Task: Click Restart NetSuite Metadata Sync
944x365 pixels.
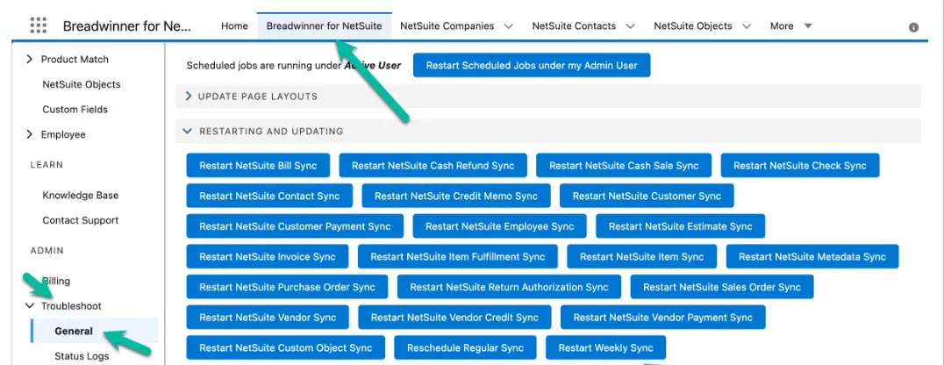Action: tap(812, 256)
